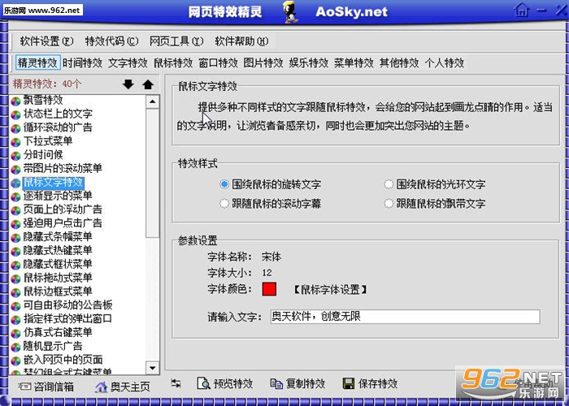569x406 pixels.
Task: Click the 咨询信箱 mailbox icon
Action: (x=24, y=387)
